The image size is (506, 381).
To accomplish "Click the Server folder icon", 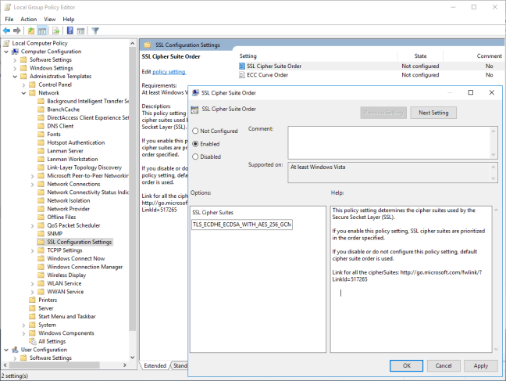I will pos(32,308).
